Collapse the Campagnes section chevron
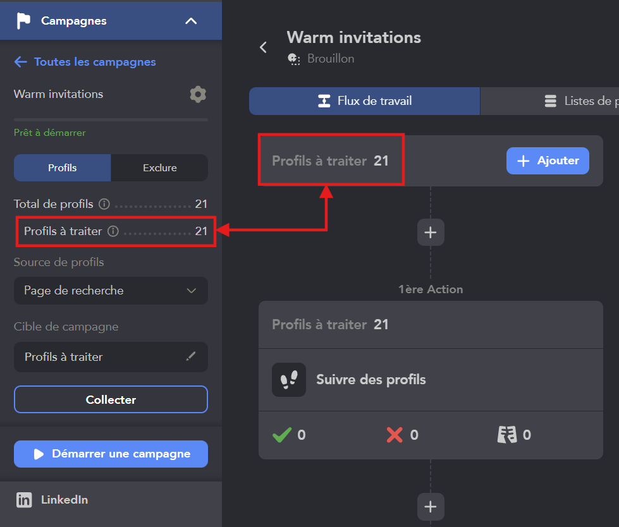Image resolution: width=619 pixels, height=527 pixels. tap(191, 21)
